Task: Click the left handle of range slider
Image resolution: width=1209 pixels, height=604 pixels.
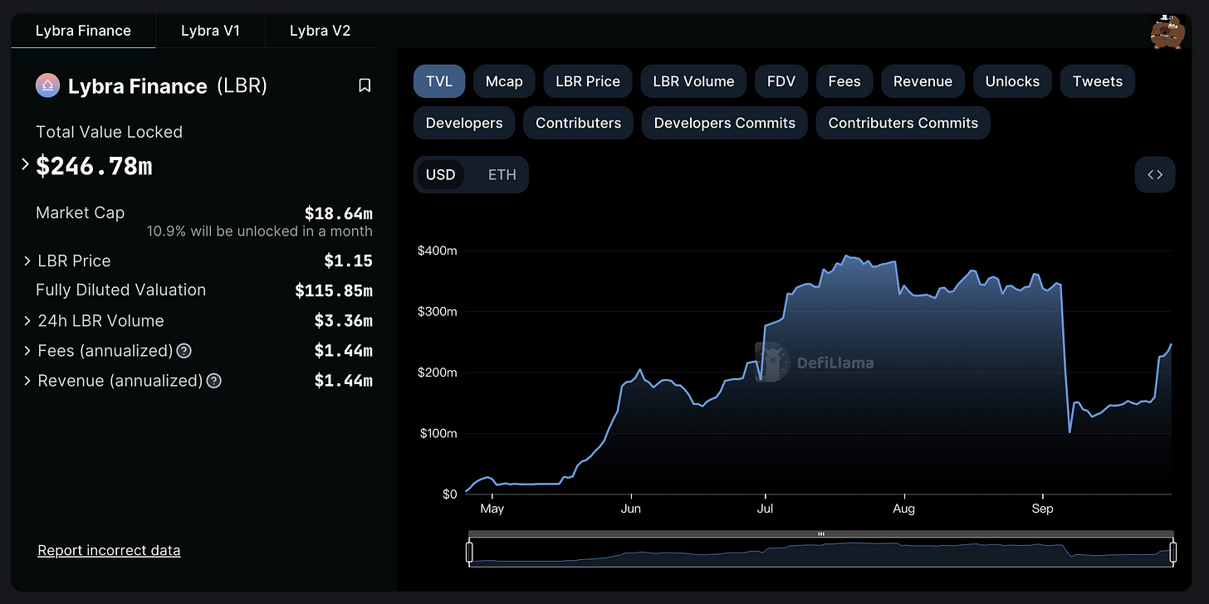Action: 469,552
